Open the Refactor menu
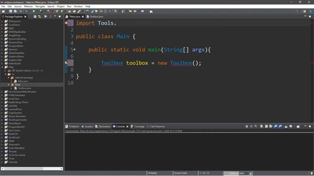Image resolution: width=314 pixels, height=176 pixels. coord(28,6)
